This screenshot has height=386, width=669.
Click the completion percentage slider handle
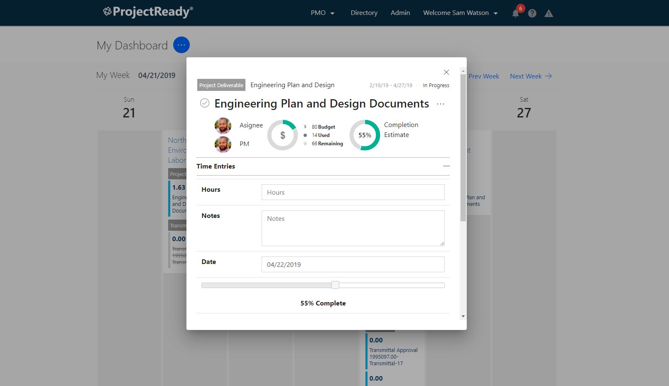335,285
